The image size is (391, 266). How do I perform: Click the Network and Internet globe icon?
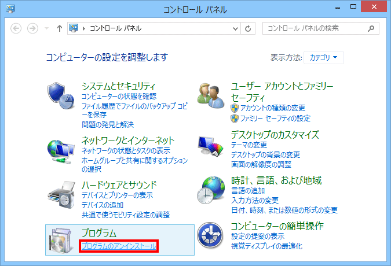[x=61, y=150]
